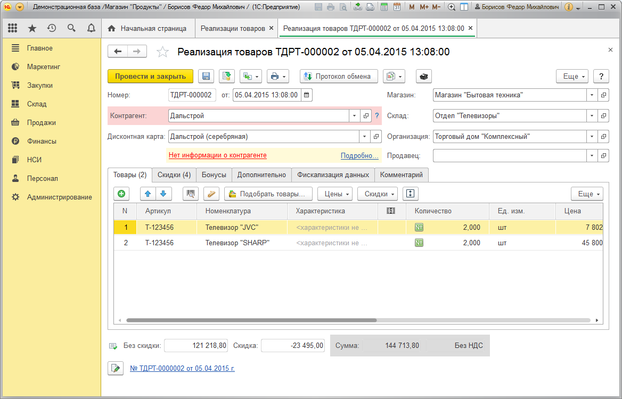Open the History clock icon

pos(52,28)
